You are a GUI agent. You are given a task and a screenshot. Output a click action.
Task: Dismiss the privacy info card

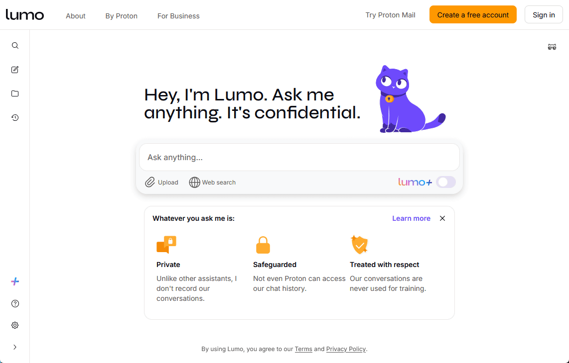point(442,218)
